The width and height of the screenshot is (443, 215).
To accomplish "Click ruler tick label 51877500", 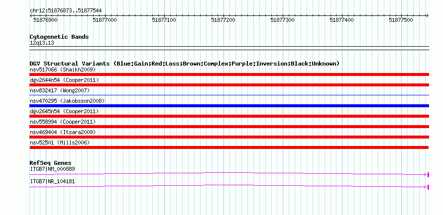I will pyautogui.click(x=401, y=20).
